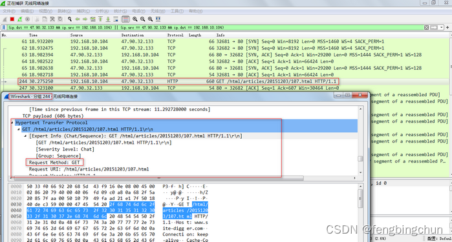Select the Request URI line
Screen dimensions: 452x242
click(x=89, y=169)
